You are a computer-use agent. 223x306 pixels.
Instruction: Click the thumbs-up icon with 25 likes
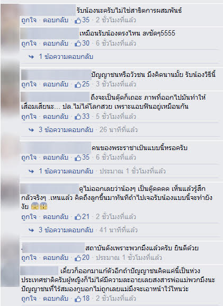pyautogui.click(x=78, y=84)
